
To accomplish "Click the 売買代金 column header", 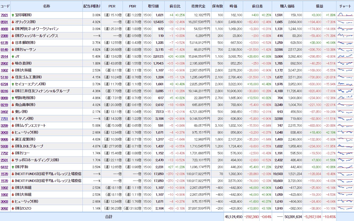I will coord(198,6).
